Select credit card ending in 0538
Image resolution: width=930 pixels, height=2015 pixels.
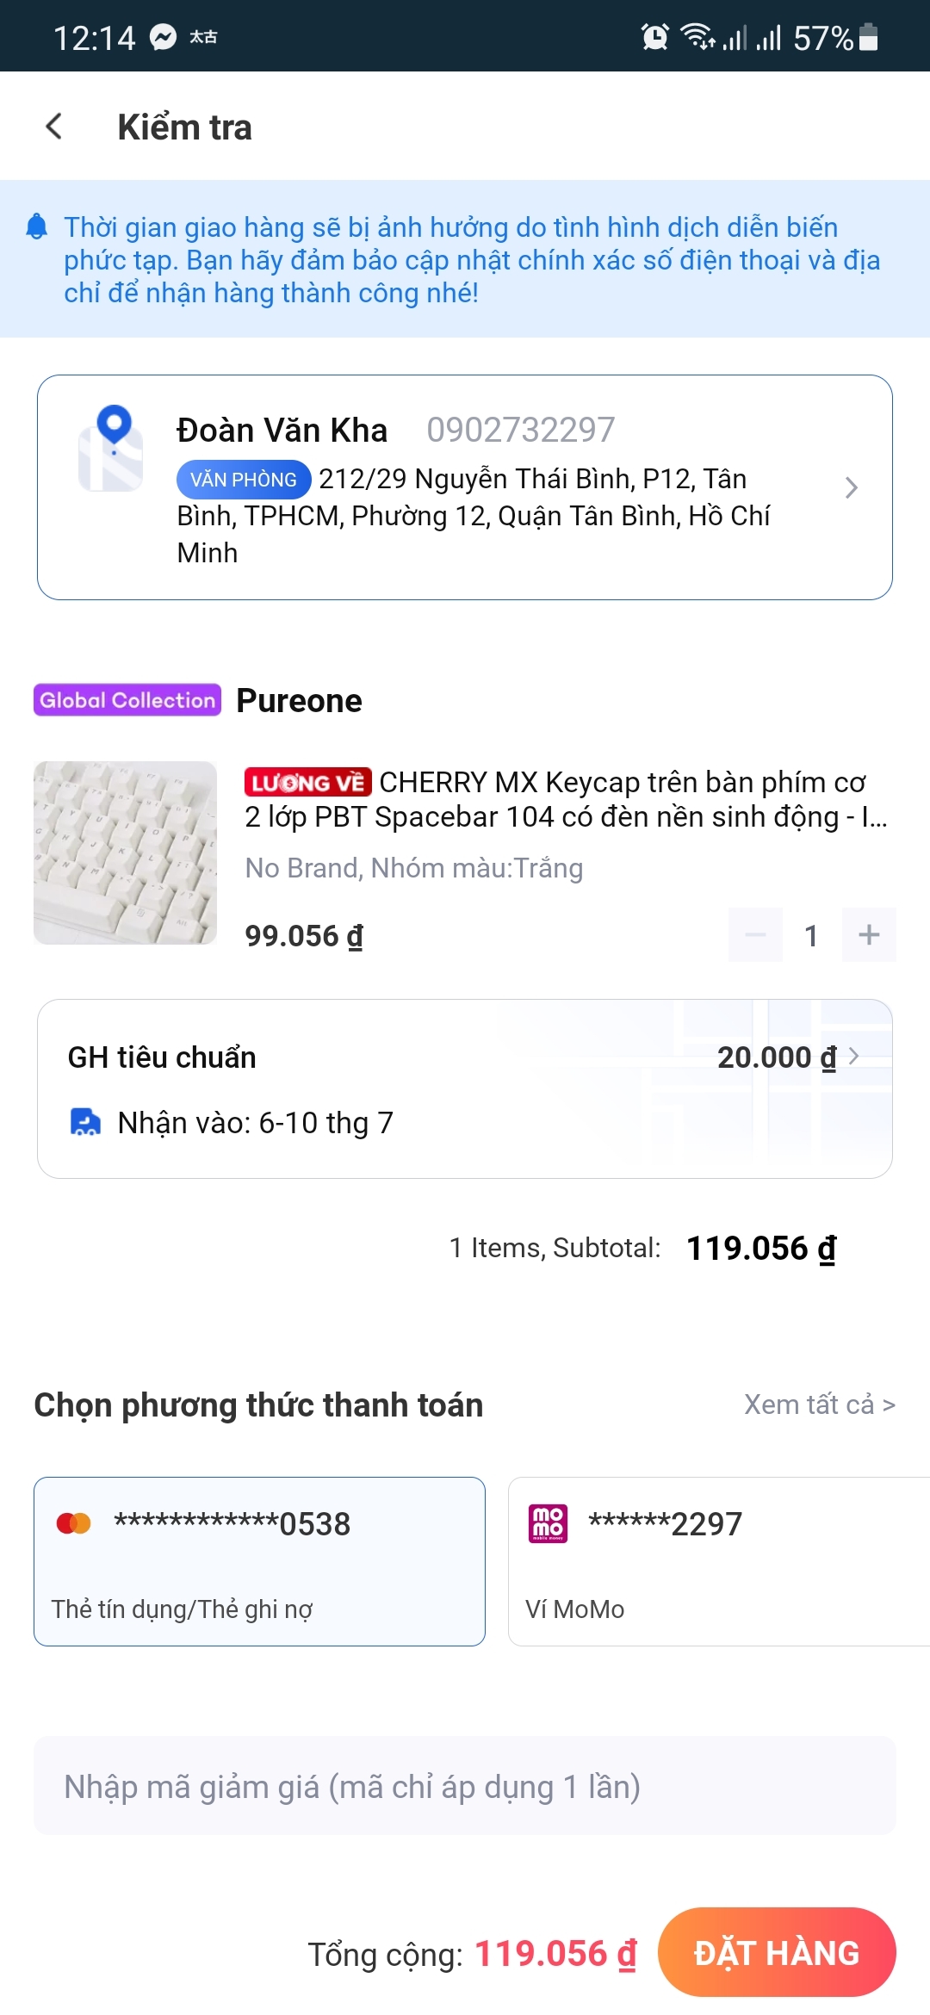[259, 1561]
